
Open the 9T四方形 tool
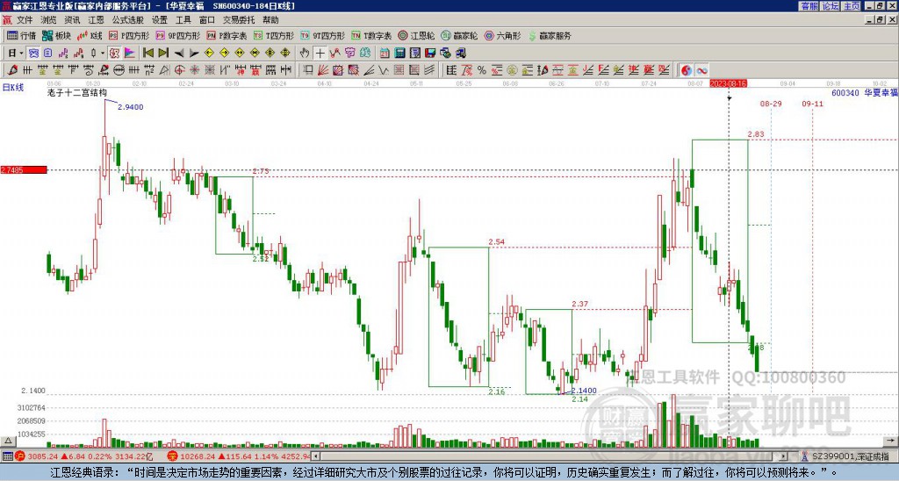pos(322,35)
